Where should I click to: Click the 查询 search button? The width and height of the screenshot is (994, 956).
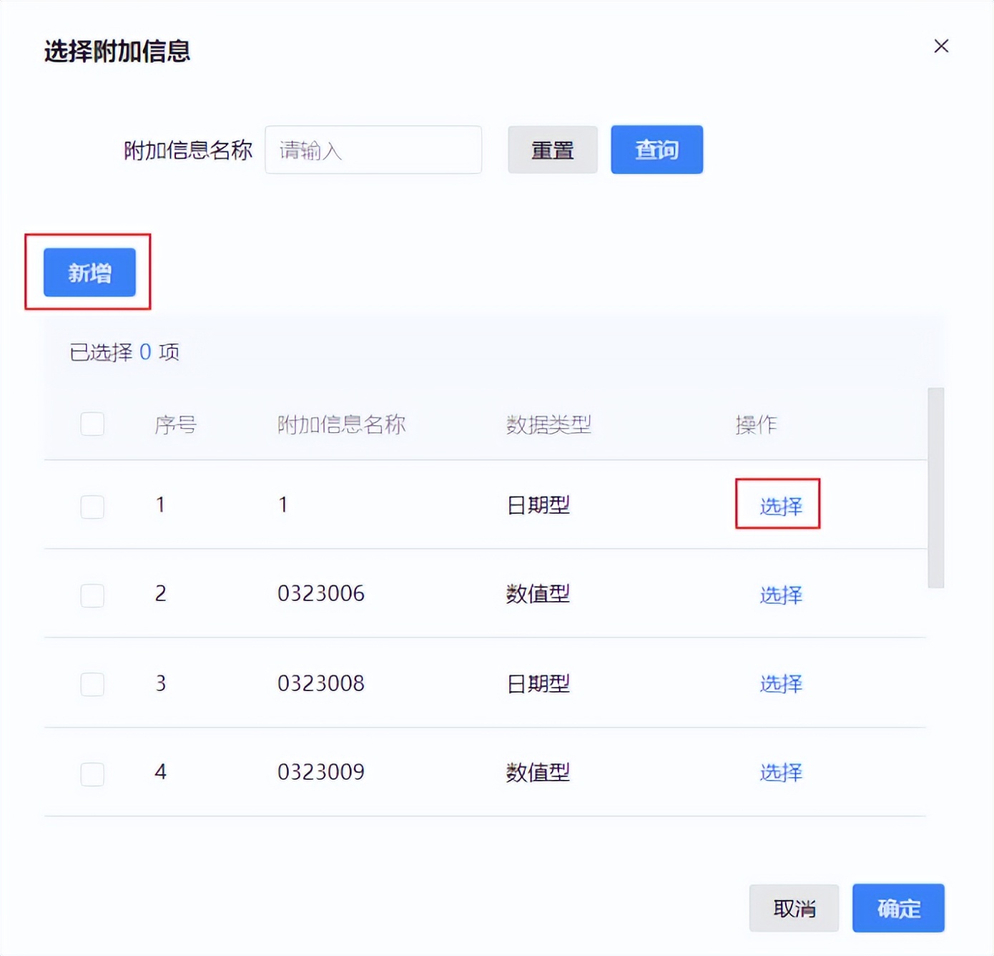point(656,150)
